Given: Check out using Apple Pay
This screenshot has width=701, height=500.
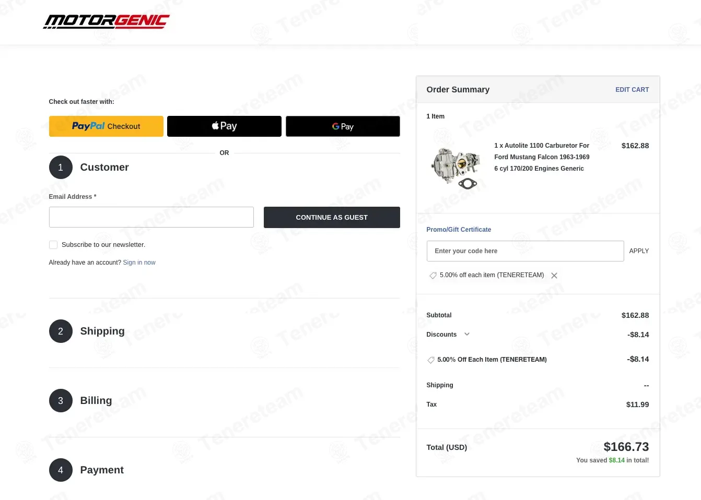Looking at the screenshot, I should click(x=224, y=126).
